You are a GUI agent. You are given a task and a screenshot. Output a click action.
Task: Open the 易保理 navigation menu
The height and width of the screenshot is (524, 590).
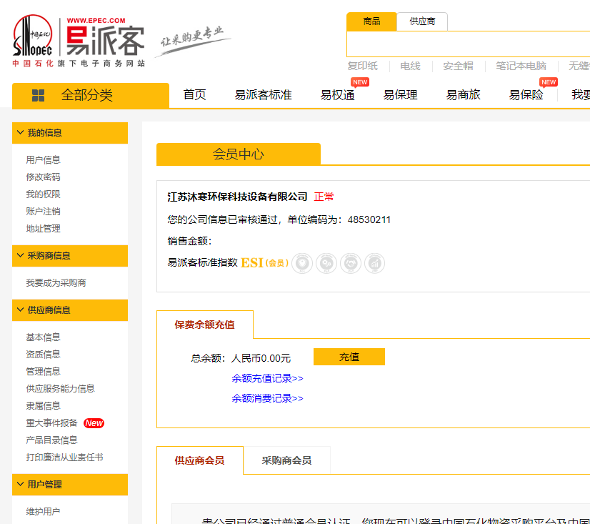(400, 94)
